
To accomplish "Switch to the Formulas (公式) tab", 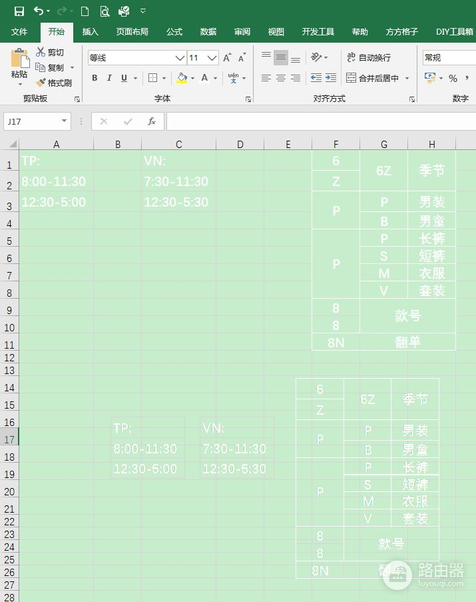I will 174,32.
